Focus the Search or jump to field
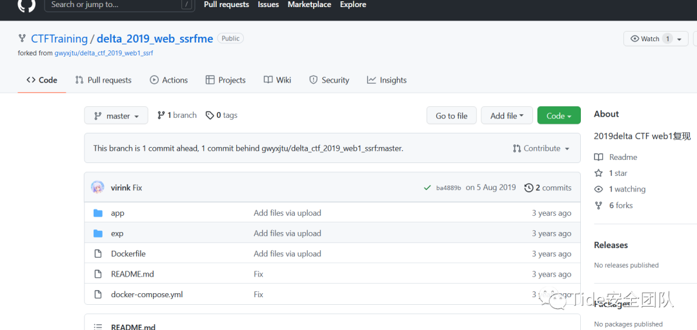This screenshot has height=330, width=697. click(119, 5)
